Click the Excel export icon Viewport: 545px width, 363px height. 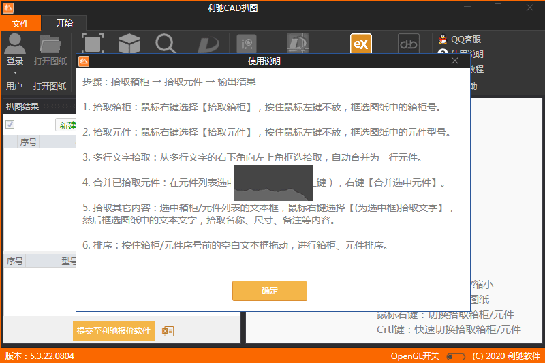tap(168, 331)
